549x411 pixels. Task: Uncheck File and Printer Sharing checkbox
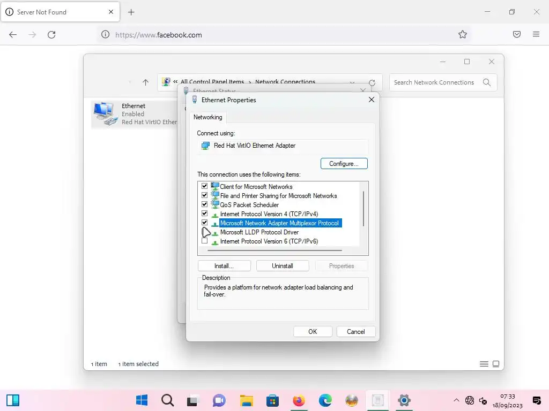coord(204,195)
